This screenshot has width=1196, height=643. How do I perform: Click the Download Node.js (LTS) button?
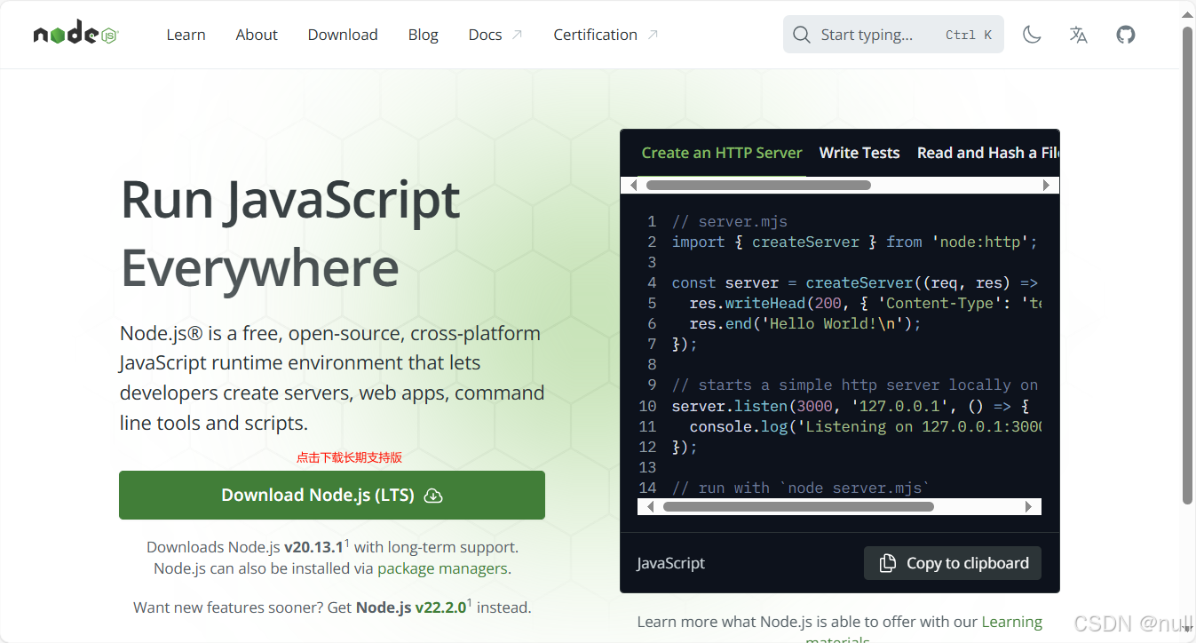(332, 496)
